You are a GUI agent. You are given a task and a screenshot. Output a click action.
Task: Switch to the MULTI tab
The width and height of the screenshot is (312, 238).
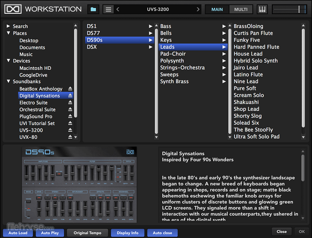pos(241,9)
